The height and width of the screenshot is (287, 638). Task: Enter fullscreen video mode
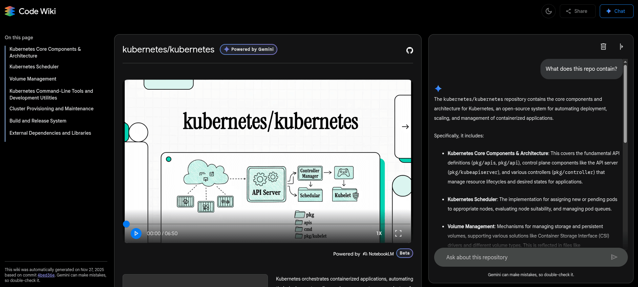click(x=398, y=234)
